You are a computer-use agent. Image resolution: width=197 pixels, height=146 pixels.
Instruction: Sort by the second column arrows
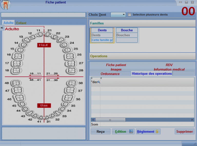[x=101, y=78]
